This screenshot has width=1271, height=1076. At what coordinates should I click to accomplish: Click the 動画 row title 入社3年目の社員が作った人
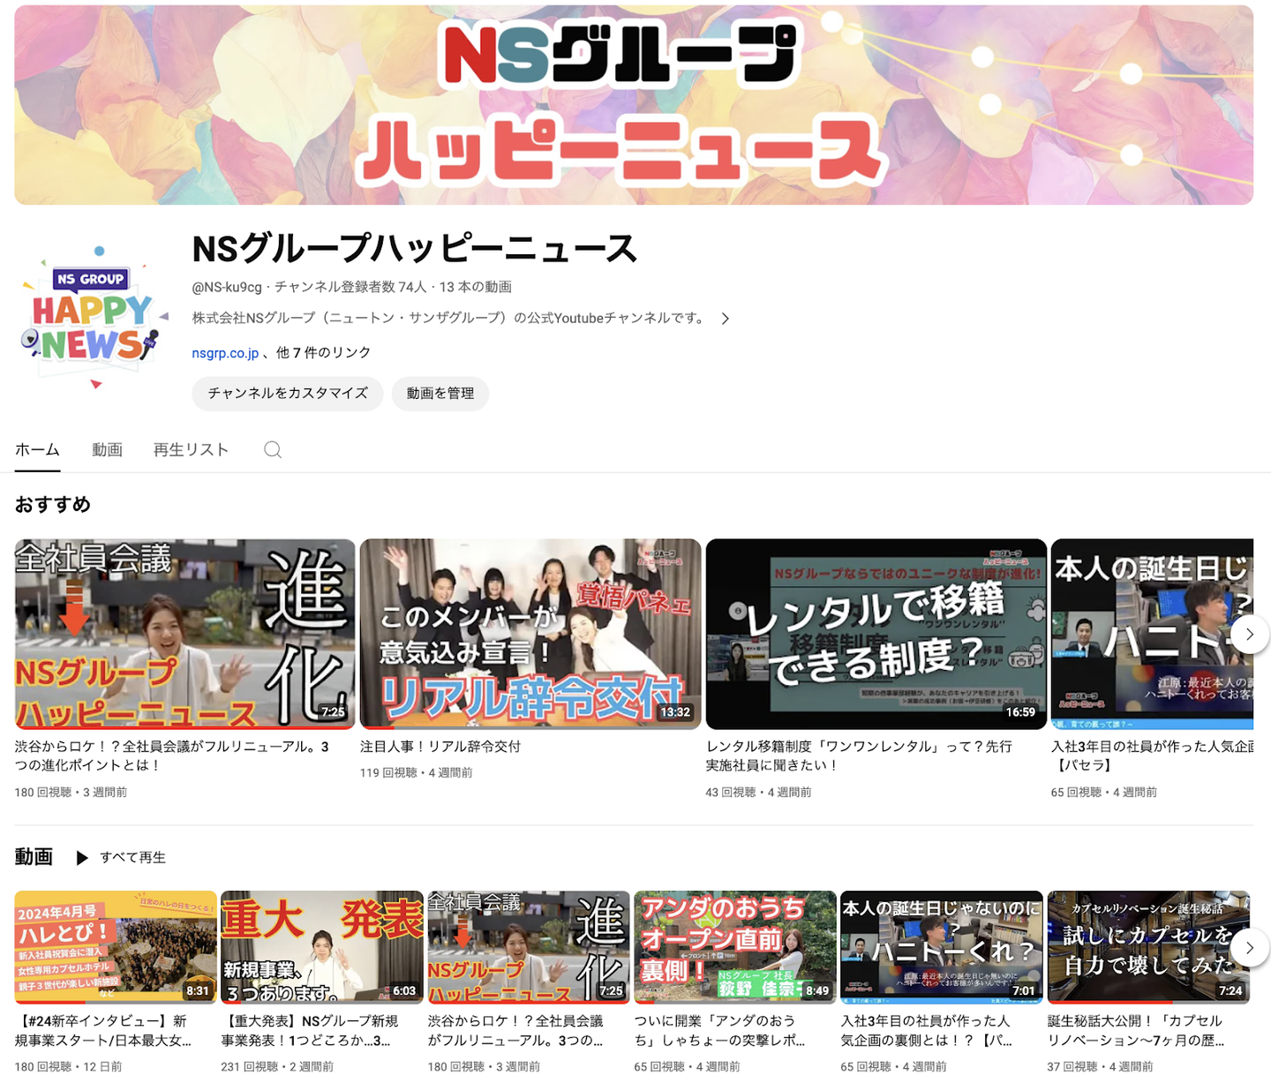coord(927,1031)
